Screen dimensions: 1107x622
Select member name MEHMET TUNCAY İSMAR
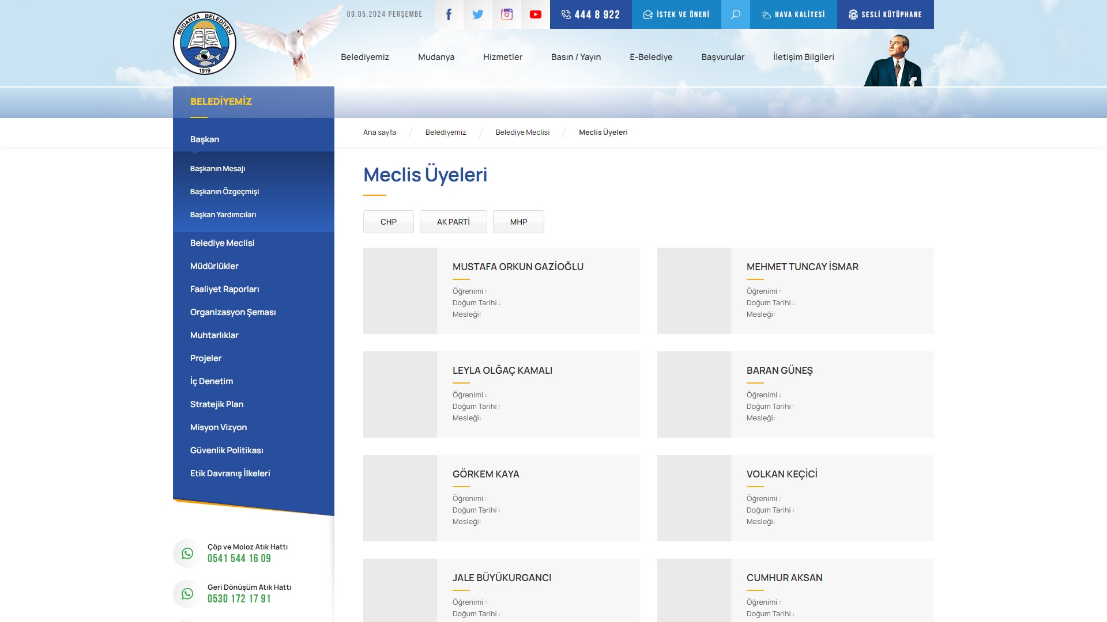pos(802,267)
